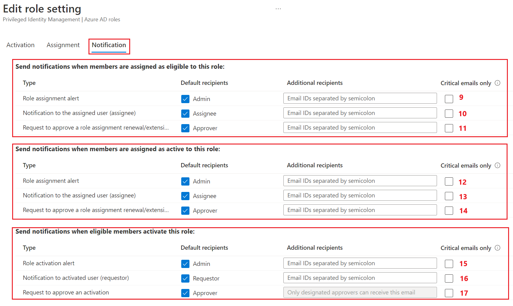Enable critical emails only checkbox numbered 9
The height and width of the screenshot is (306, 513).
point(449,99)
